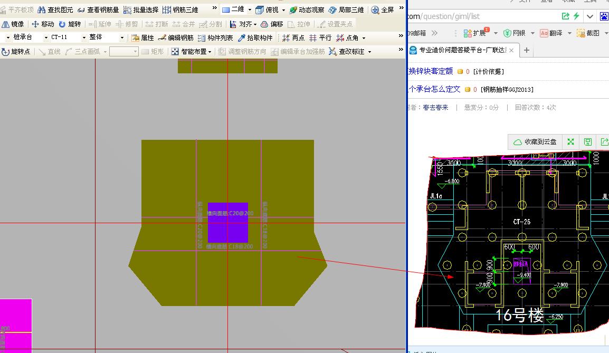Expand the 智能布置 smart layout dropdown
The height and width of the screenshot is (353, 609).
210,52
